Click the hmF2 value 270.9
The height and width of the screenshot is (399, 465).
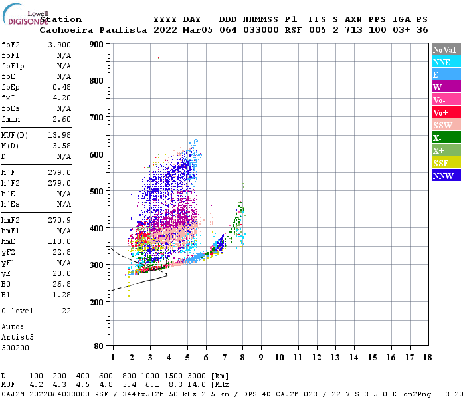59,221
